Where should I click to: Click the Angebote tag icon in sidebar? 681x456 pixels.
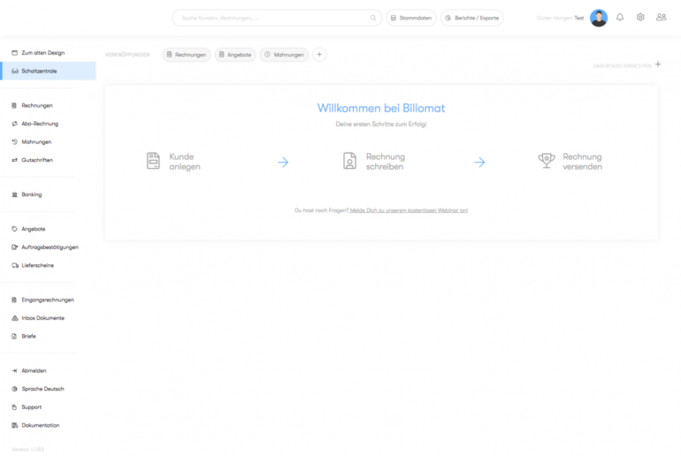[x=14, y=229]
